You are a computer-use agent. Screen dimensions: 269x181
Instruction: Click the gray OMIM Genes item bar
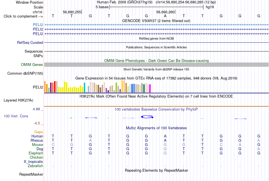click(156, 64)
